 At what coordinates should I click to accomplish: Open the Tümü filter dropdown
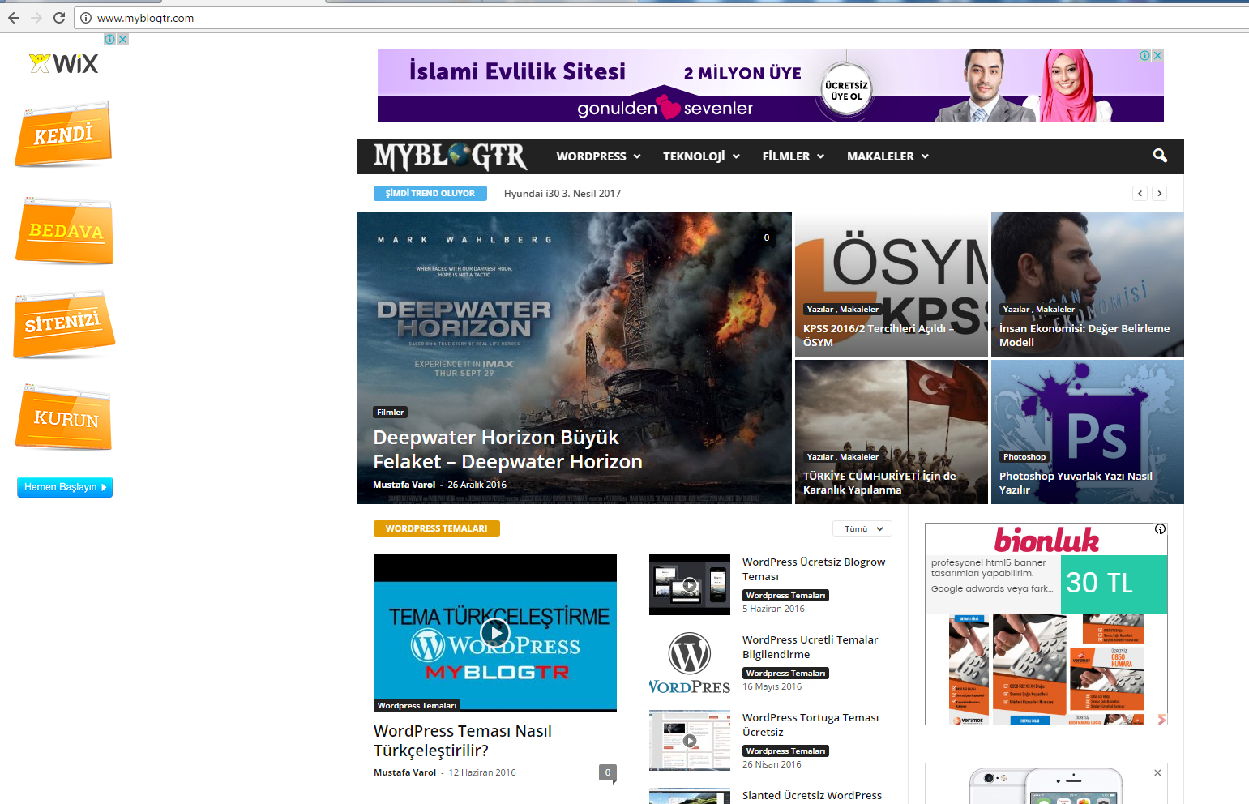(x=862, y=528)
